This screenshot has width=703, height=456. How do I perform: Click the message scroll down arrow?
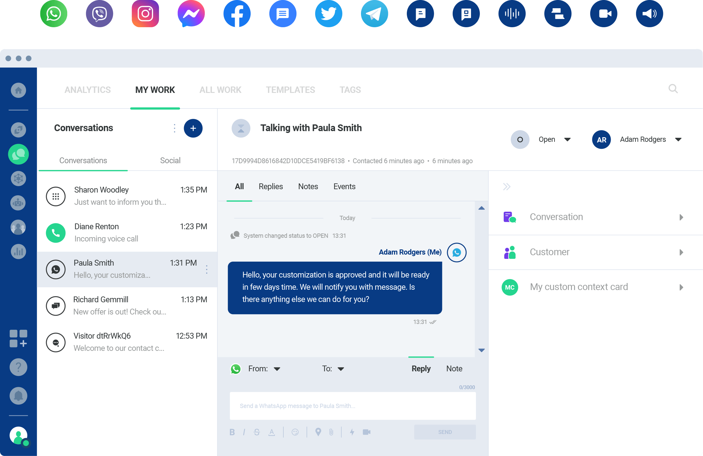tap(481, 350)
